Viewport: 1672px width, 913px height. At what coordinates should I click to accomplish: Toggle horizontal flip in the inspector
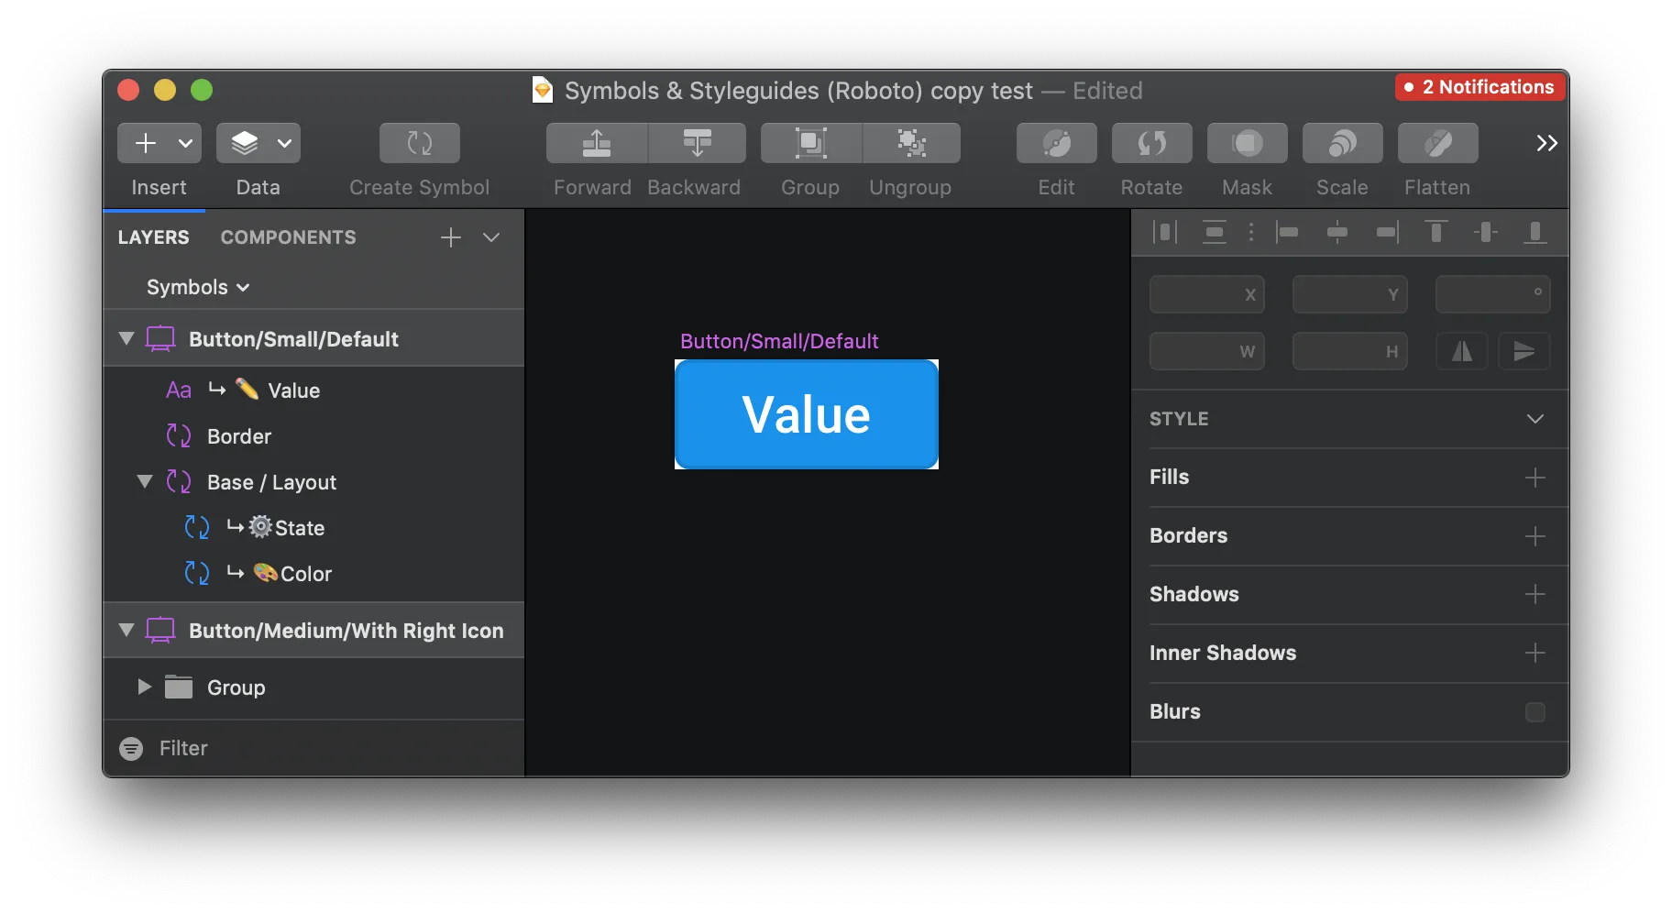1462,351
